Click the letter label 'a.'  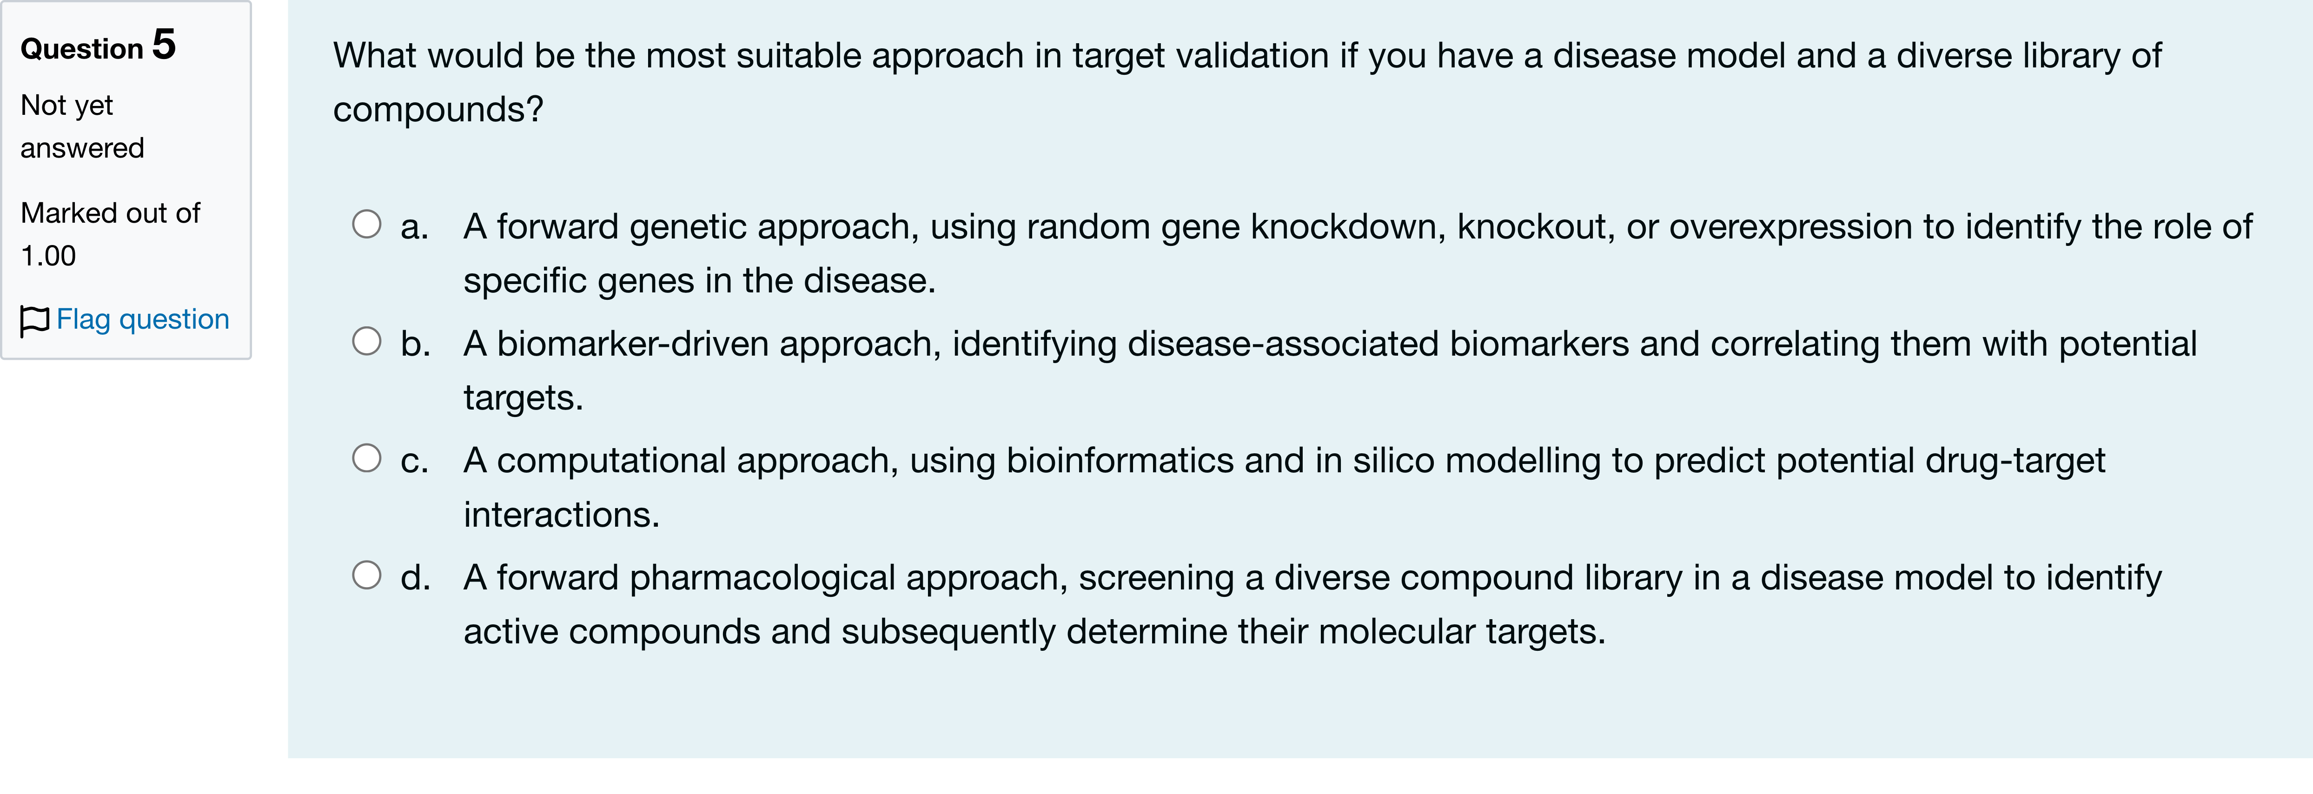coord(414,226)
